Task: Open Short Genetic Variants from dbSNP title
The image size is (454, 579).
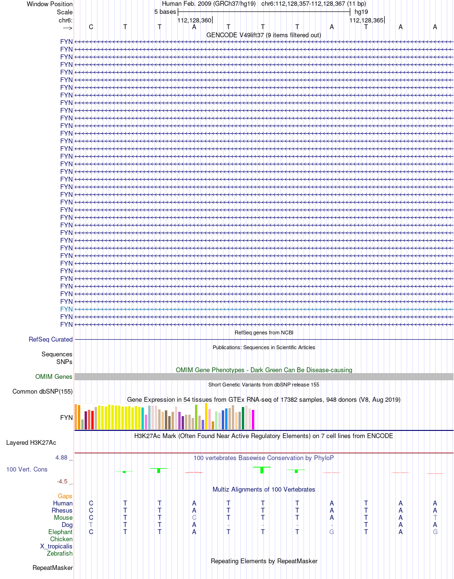Action: [264, 385]
